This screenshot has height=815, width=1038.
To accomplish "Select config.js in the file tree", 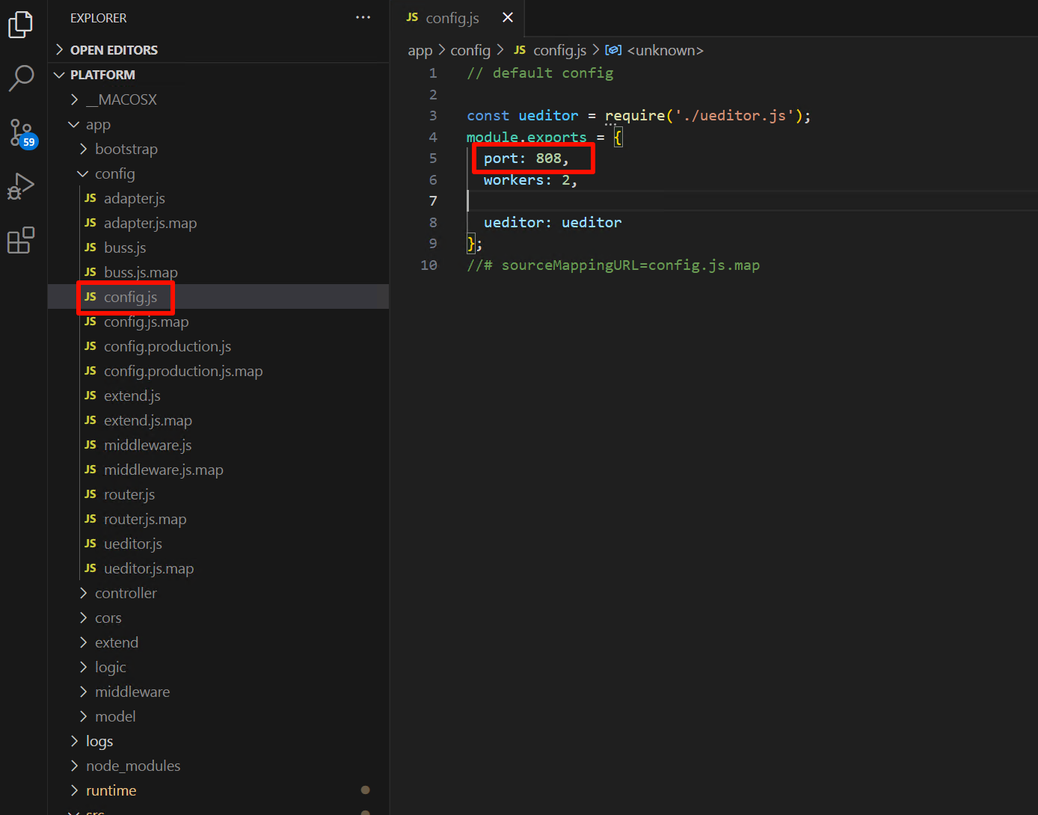I will pos(218,297).
